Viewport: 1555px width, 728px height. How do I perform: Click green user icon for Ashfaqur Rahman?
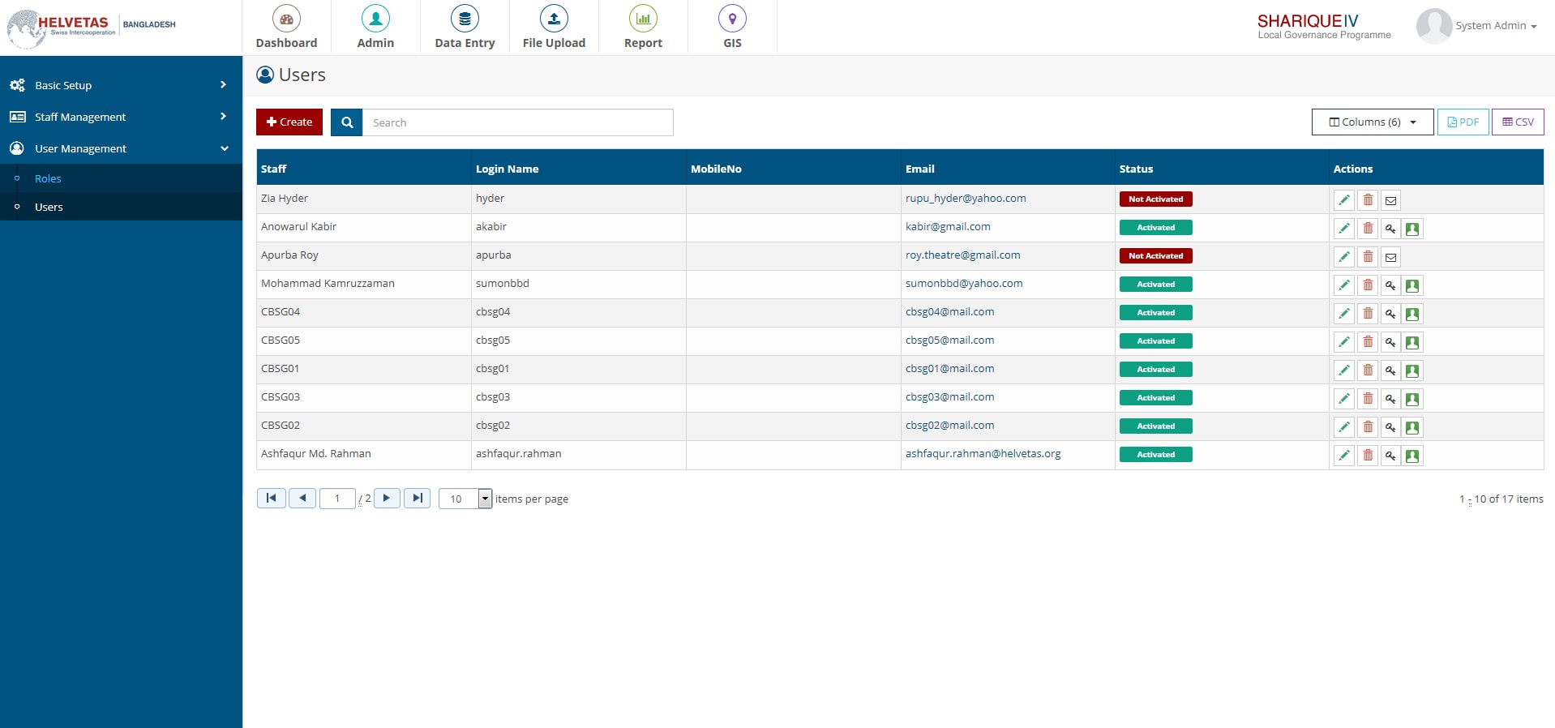click(x=1412, y=456)
